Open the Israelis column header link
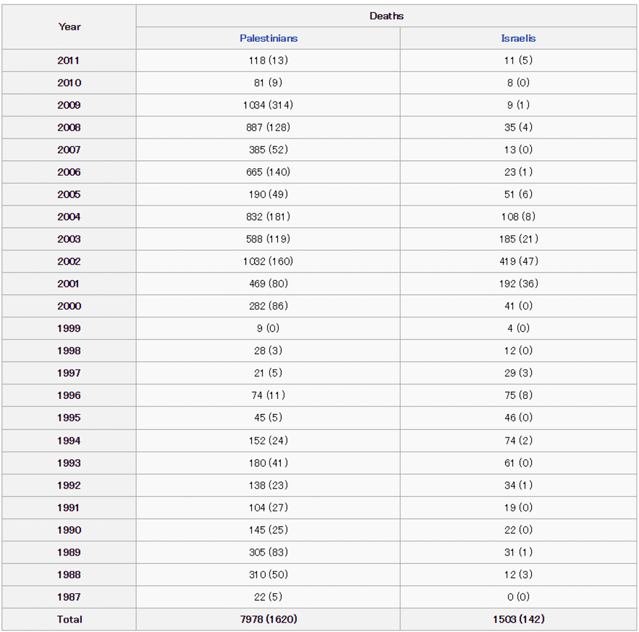The height and width of the screenshot is (632, 639). (x=518, y=38)
